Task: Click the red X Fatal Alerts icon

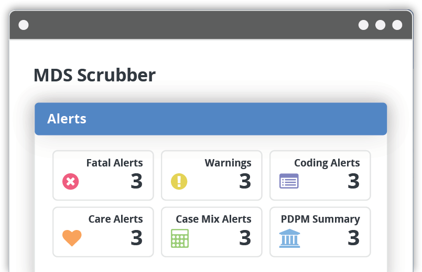Action: coord(71,182)
